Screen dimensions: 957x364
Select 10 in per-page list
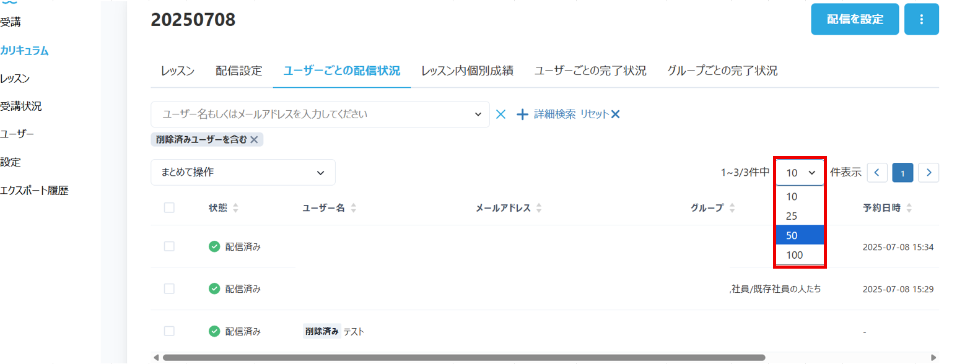[x=800, y=196]
